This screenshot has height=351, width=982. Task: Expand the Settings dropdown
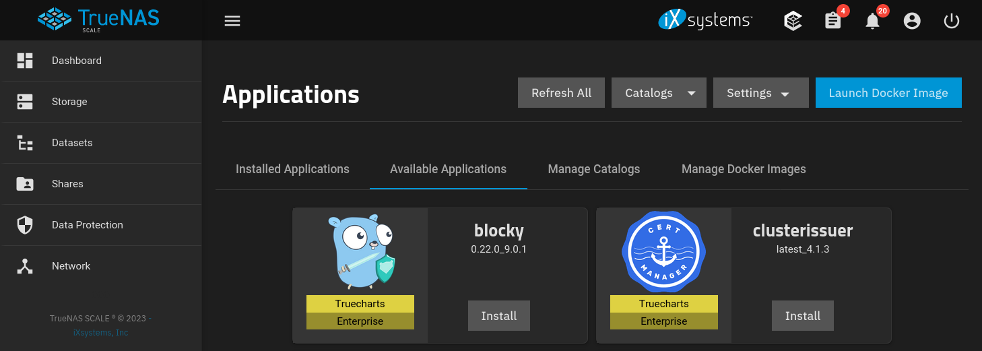(760, 93)
